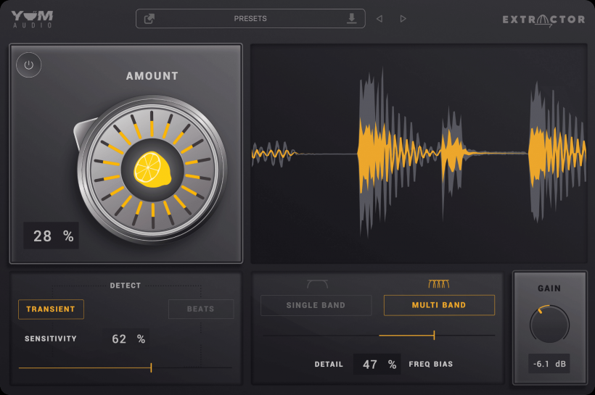Click the multi band comb icon
The image size is (595, 395).
pyautogui.click(x=439, y=284)
